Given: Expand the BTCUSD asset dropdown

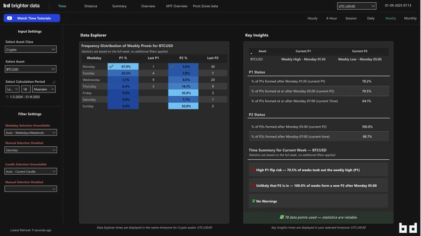Looking at the screenshot, I should pyautogui.click(x=31, y=69).
